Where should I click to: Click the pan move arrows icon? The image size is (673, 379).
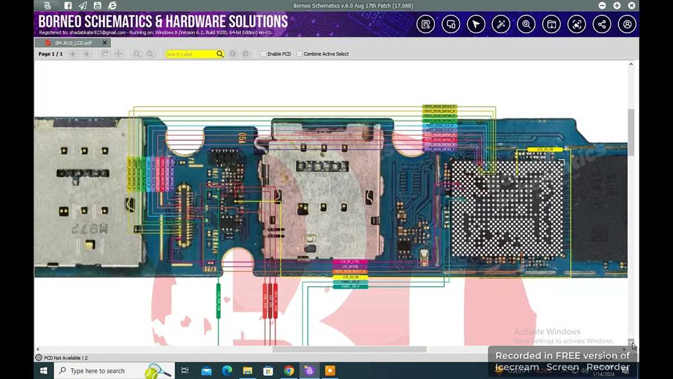[x=118, y=54]
